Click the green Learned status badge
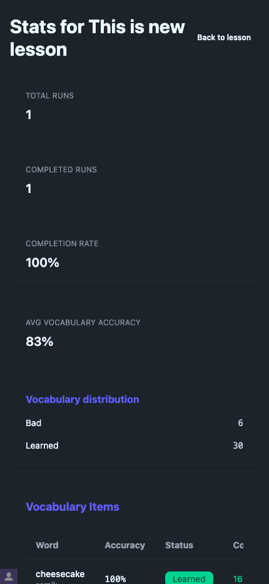The image size is (269, 584). [x=189, y=578]
